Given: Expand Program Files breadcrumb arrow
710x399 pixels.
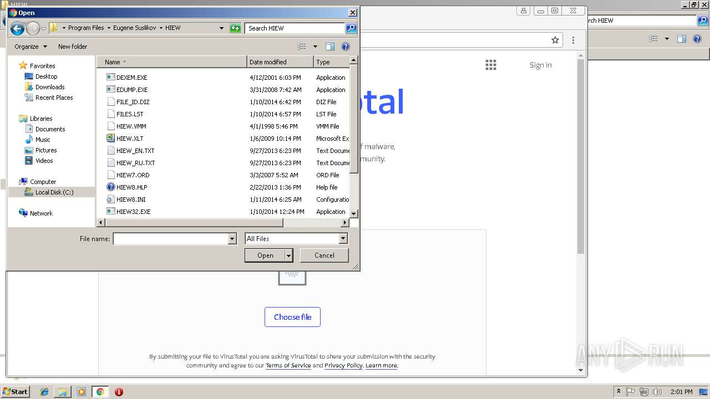Looking at the screenshot, I should (109, 28).
